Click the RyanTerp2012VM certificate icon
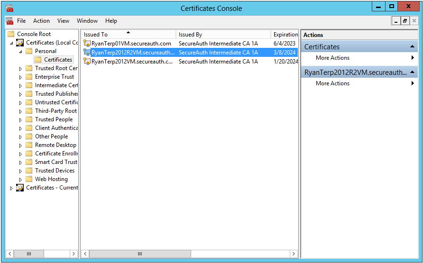 [x=87, y=62]
